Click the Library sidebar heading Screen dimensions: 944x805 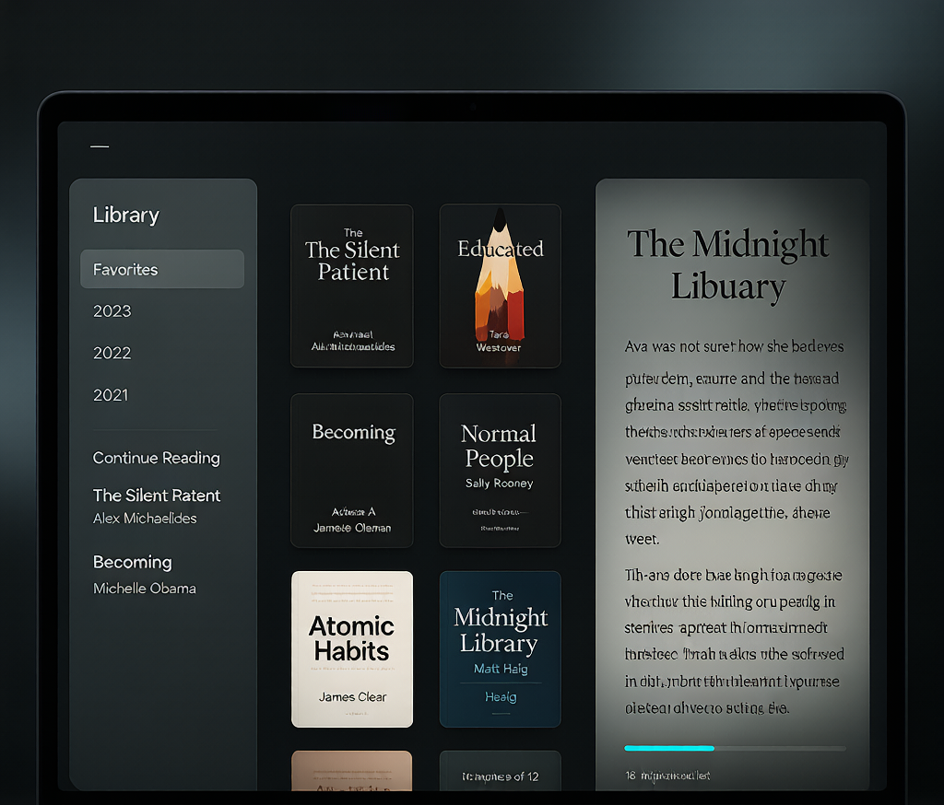(125, 216)
